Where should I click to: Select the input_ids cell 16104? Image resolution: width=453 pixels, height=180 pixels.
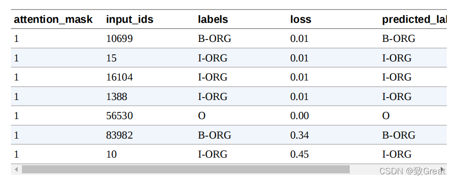coord(119,77)
